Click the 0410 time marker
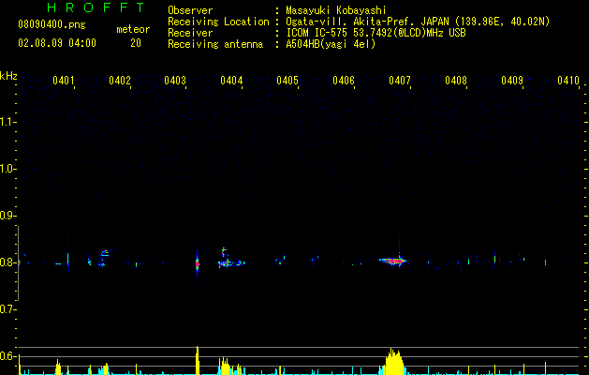Viewport: 589px width, 375px height. (568, 80)
